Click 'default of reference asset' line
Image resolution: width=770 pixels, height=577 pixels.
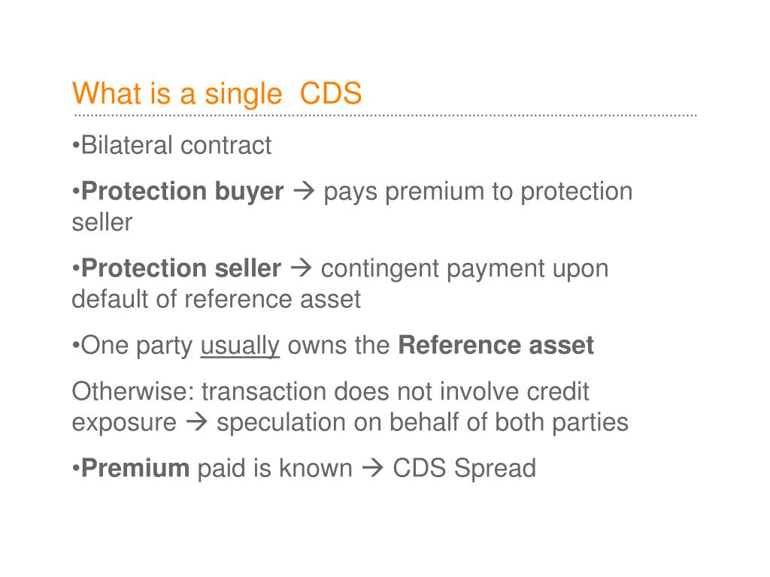[x=216, y=299]
